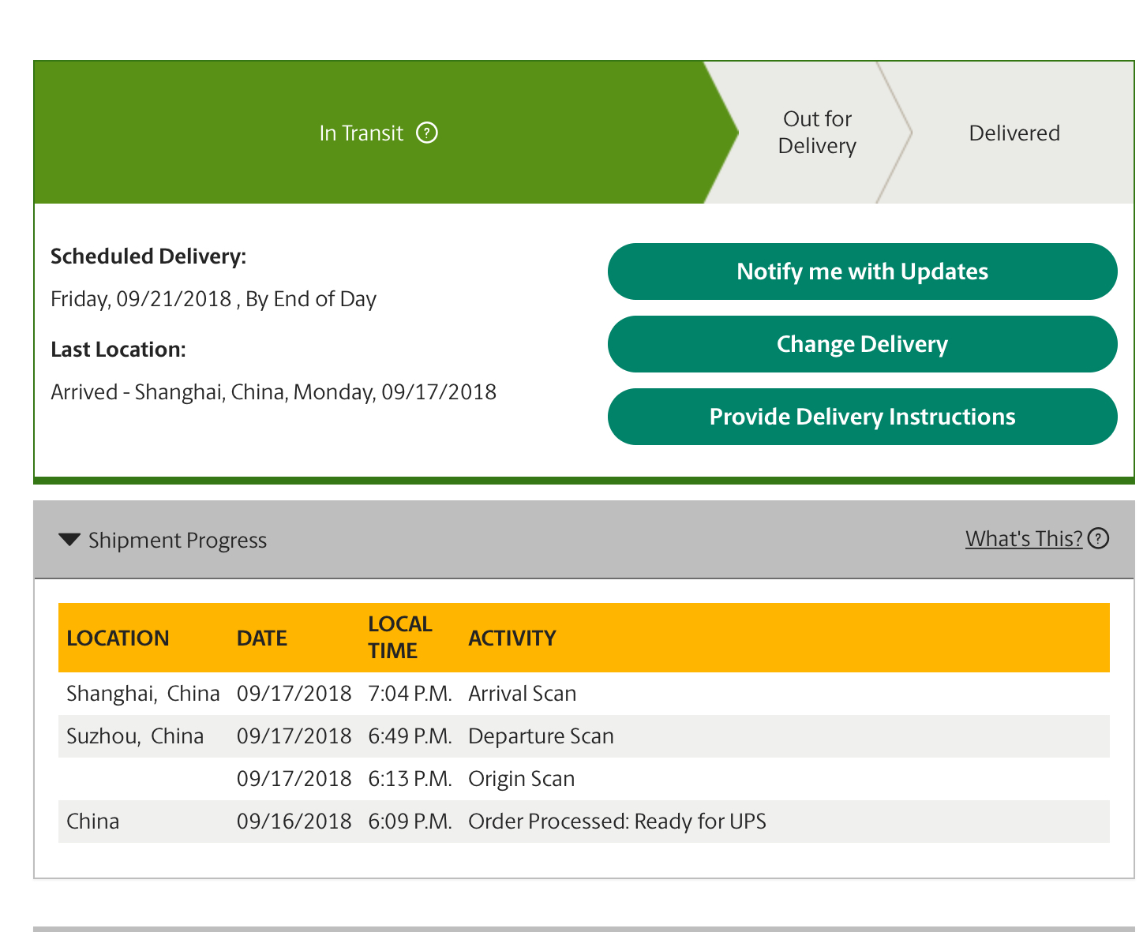Click the scheduled delivery date text

(213, 299)
